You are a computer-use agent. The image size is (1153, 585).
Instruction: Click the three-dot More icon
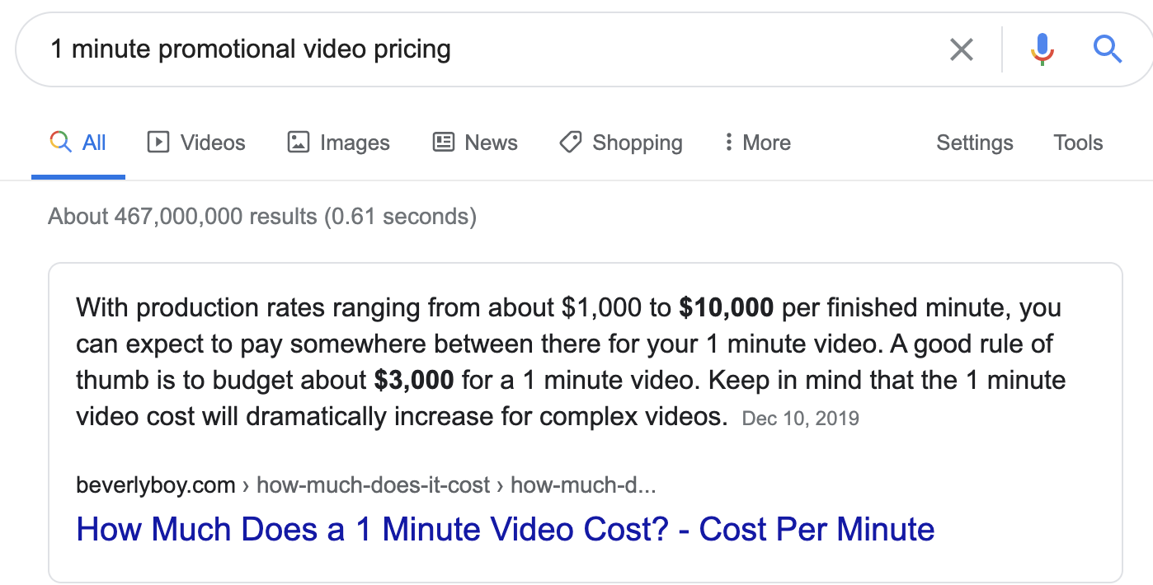coord(728,143)
